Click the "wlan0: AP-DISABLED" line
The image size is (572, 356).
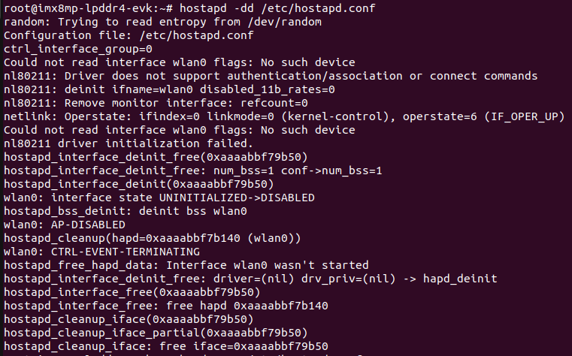(64, 225)
